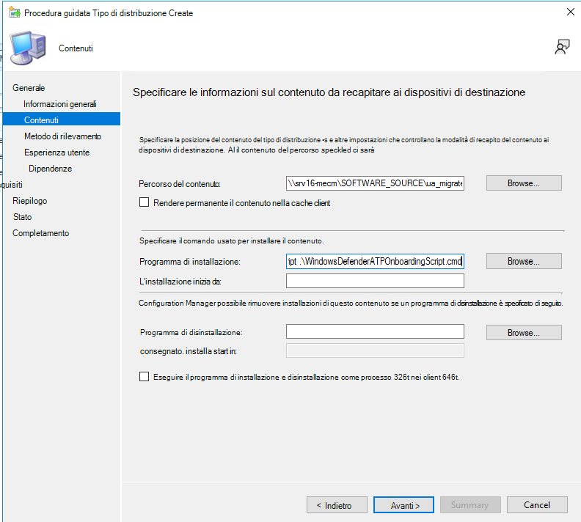Click the 'Percorso del contenuto:' label
This screenshot has height=522, width=581.
tap(180, 184)
